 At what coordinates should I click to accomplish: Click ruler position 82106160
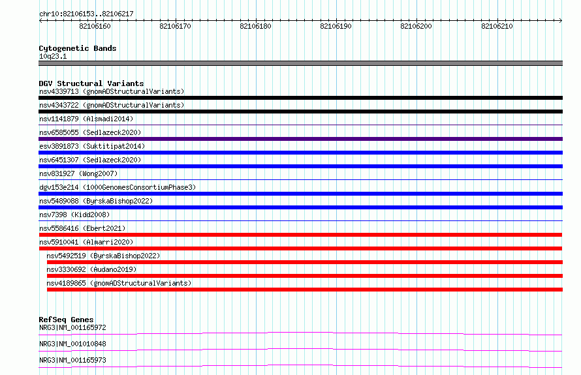coord(95,26)
